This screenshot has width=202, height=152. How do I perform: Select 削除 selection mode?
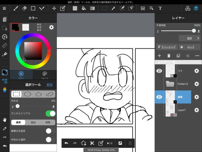tap(48, 122)
